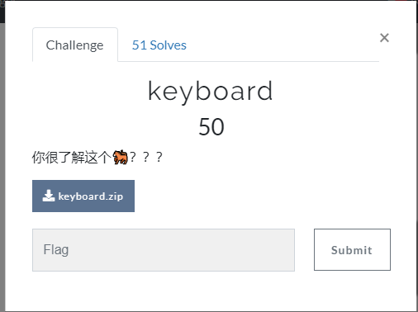The image size is (418, 312).
Task: Click the question marks after the horse emoji
Action: tap(146, 157)
